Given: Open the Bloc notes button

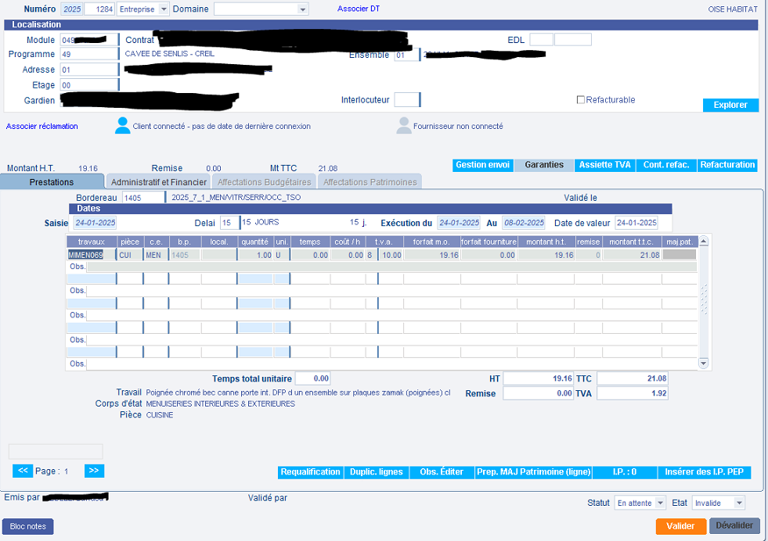Looking at the screenshot, I should coord(28,526).
